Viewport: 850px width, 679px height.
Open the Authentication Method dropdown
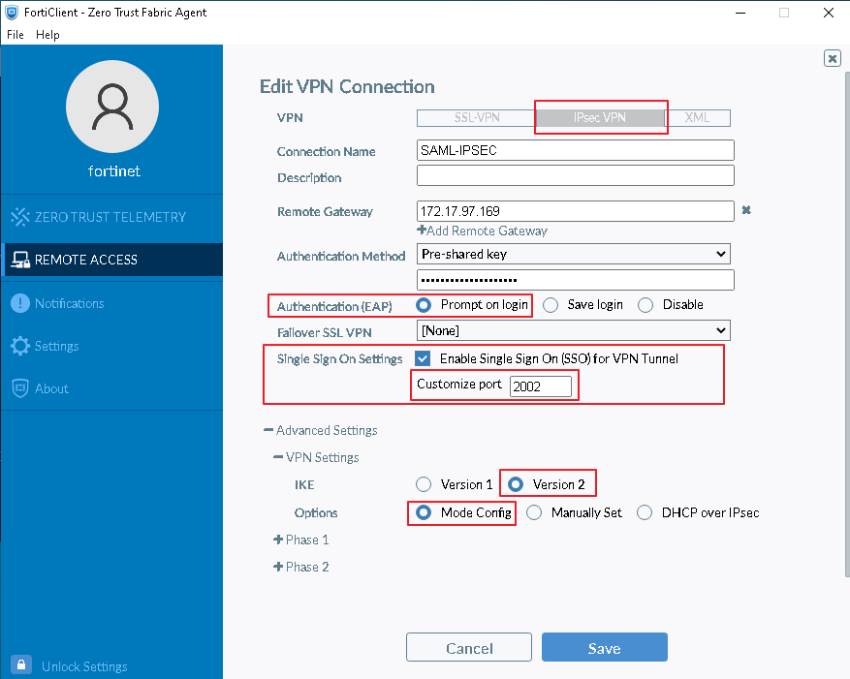574,254
